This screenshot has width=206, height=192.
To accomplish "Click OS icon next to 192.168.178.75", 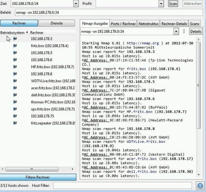I will point(15,116).
